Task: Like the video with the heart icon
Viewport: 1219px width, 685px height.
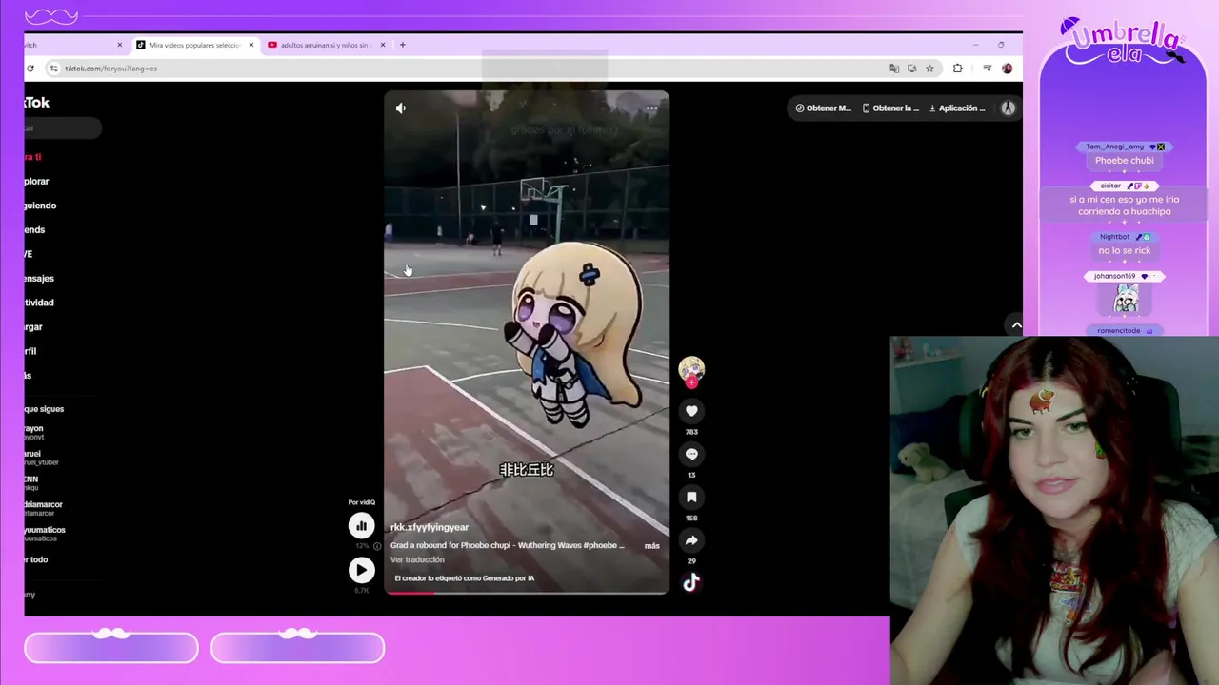Action: tap(691, 411)
